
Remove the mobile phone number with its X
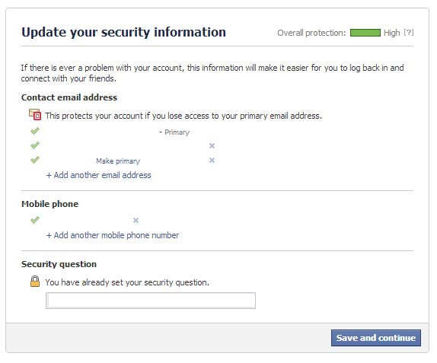click(x=136, y=221)
